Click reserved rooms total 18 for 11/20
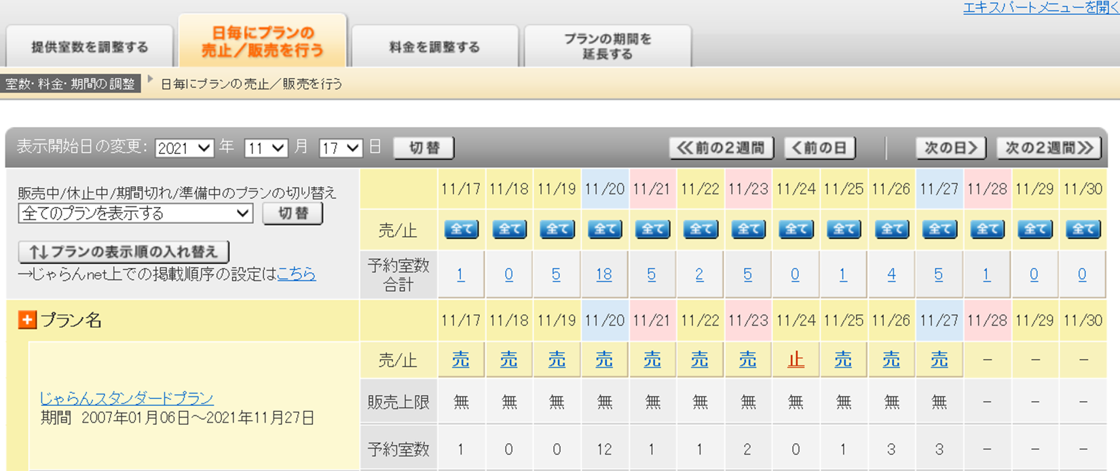 pos(603,274)
